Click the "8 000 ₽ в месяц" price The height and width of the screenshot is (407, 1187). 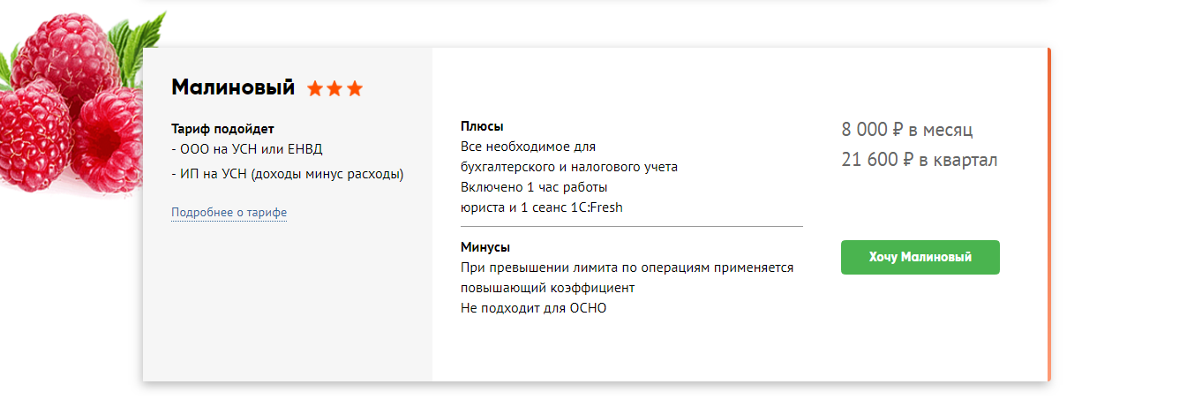(x=906, y=130)
